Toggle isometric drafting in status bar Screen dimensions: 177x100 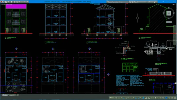click(131, 98)
